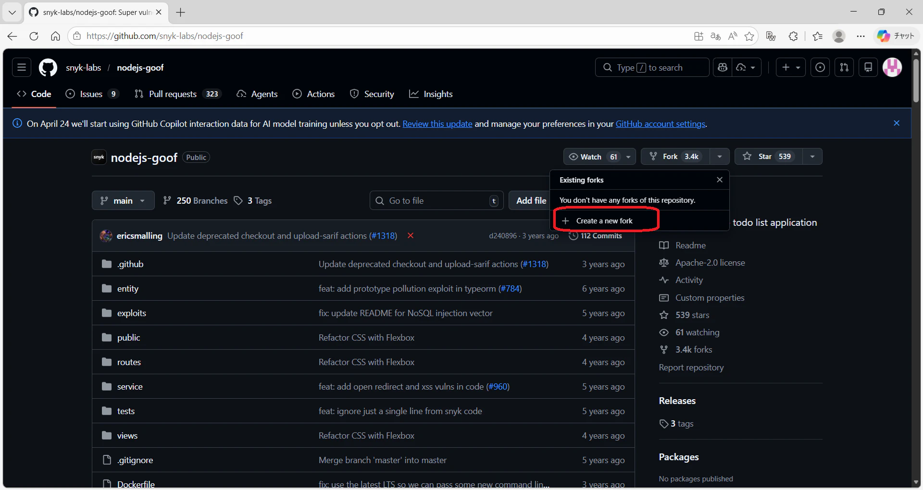Viewport: 923px width, 490px height.
Task: Open the Activity sidebar link
Action: click(689, 280)
